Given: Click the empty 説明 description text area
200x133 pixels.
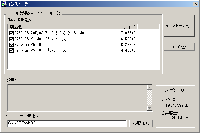Looking at the screenshot, I should 77,98.
